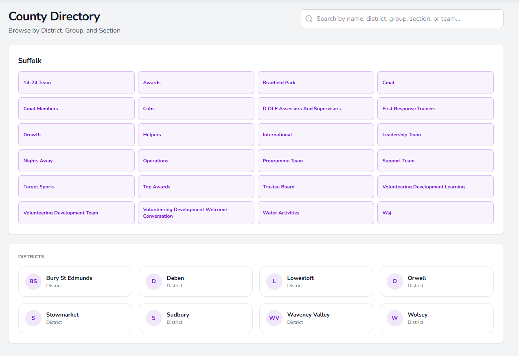Click the Waveney Valley district name

309,315
